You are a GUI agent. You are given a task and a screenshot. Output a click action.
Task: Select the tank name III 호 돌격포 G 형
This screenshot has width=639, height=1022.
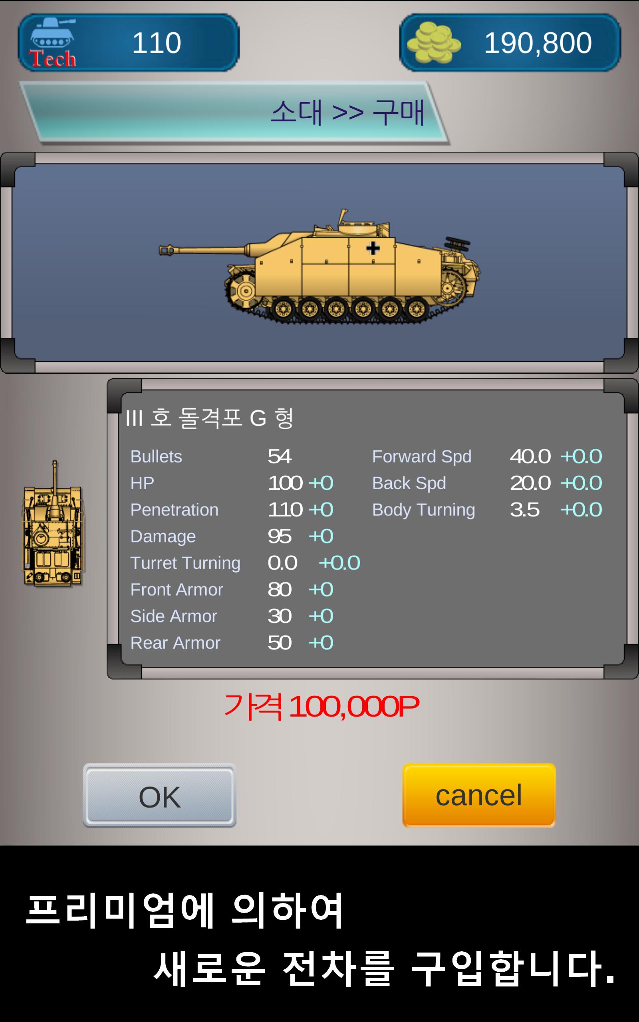209,418
